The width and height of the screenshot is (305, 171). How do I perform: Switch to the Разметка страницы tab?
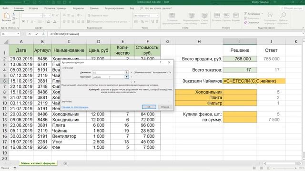[x=55, y=9]
